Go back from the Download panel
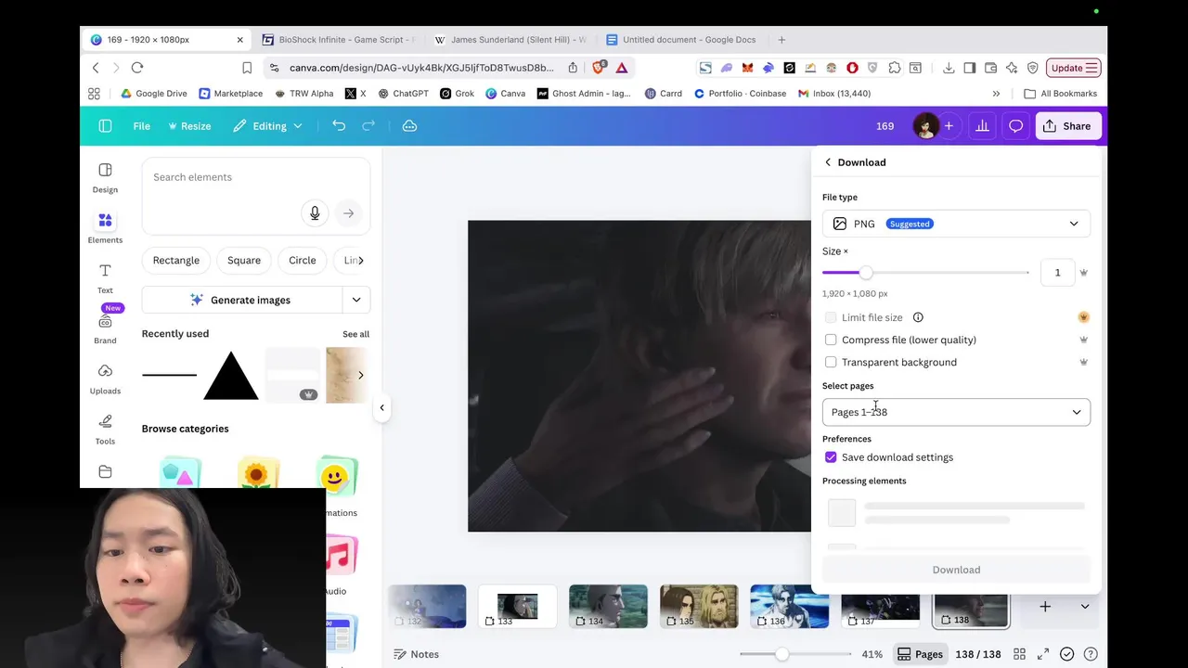 tap(828, 162)
